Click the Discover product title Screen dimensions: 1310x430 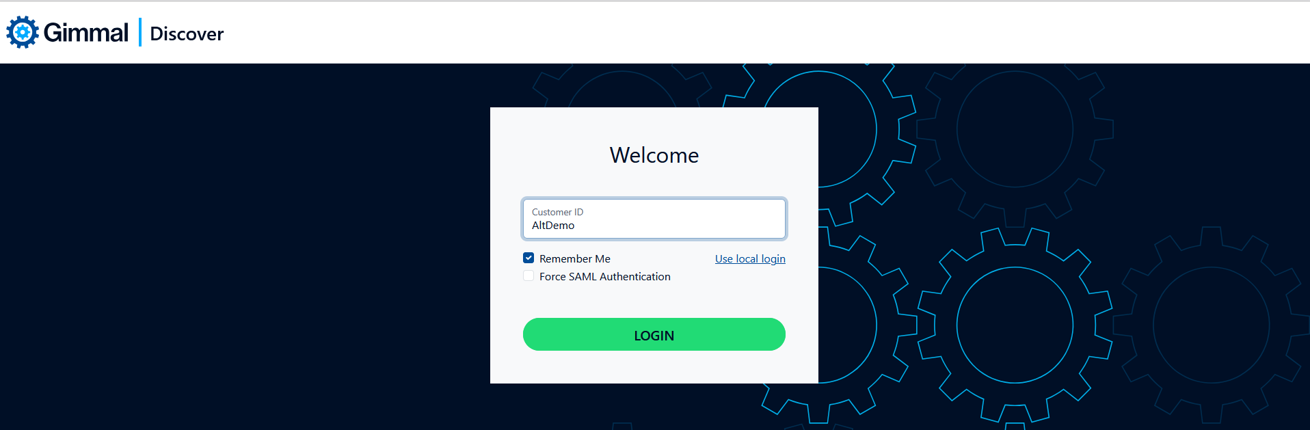187,33
